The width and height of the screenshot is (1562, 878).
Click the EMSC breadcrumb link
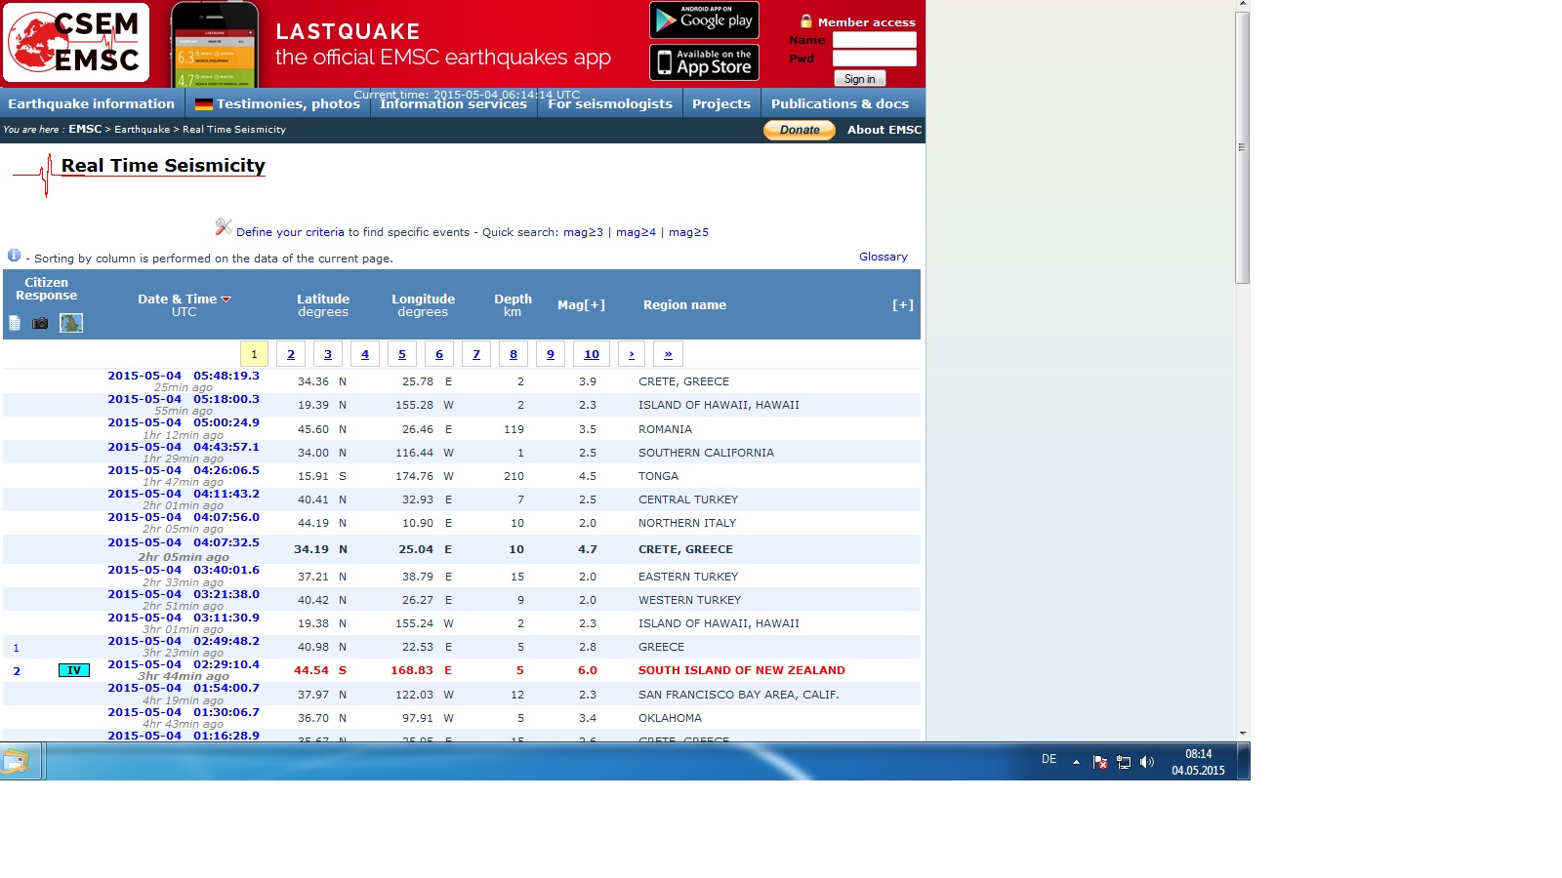(85, 129)
